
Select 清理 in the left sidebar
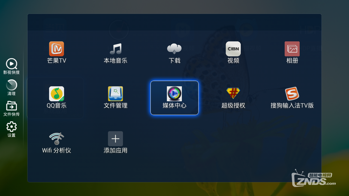(11, 88)
